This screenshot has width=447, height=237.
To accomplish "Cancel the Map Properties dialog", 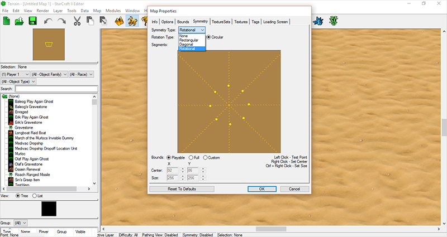I will [294, 189].
